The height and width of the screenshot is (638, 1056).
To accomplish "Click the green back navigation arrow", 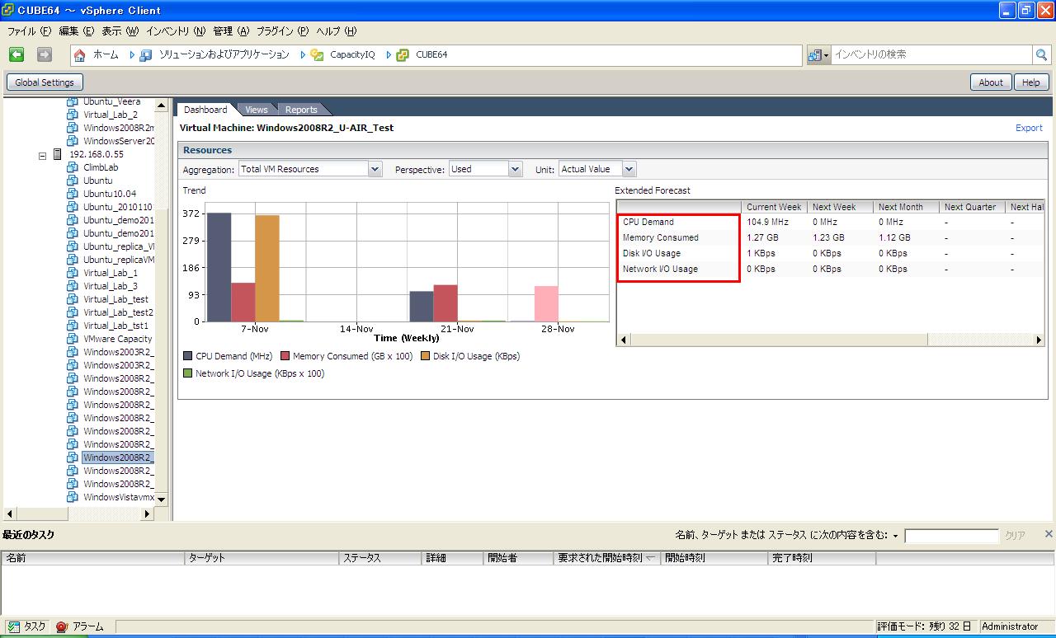I will [16, 54].
